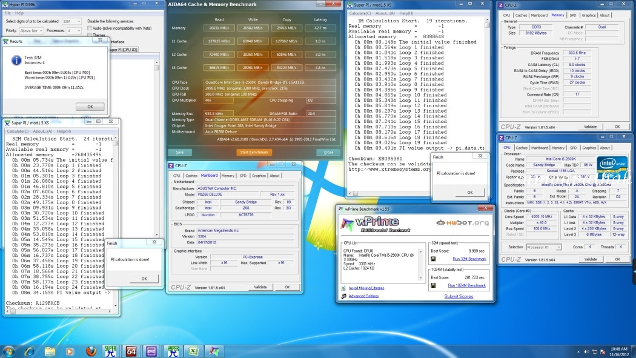The image size is (636, 358).
Task: Switch to Hyper PI via taskbar icon
Action: coord(173,351)
